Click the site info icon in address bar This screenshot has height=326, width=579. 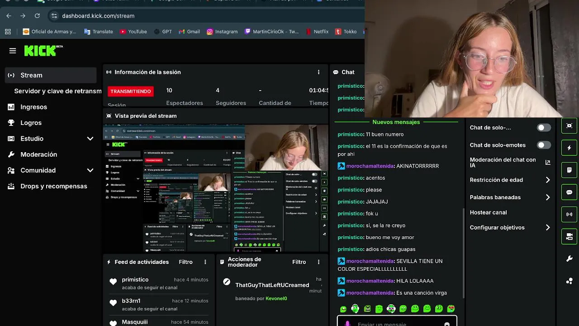tap(54, 16)
